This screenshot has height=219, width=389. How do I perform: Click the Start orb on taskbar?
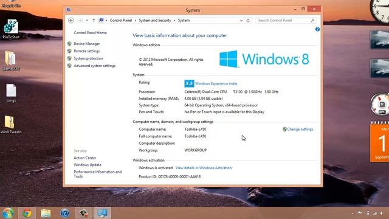(8, 213)
